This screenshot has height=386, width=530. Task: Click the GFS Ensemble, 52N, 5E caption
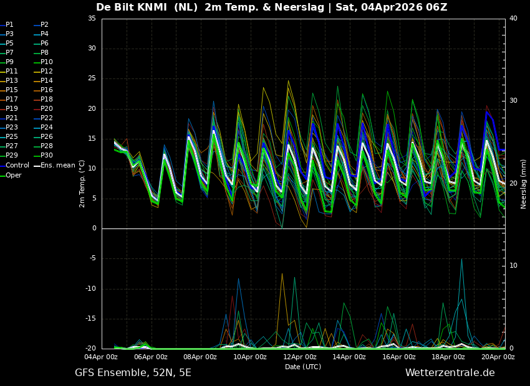[133, 373]
